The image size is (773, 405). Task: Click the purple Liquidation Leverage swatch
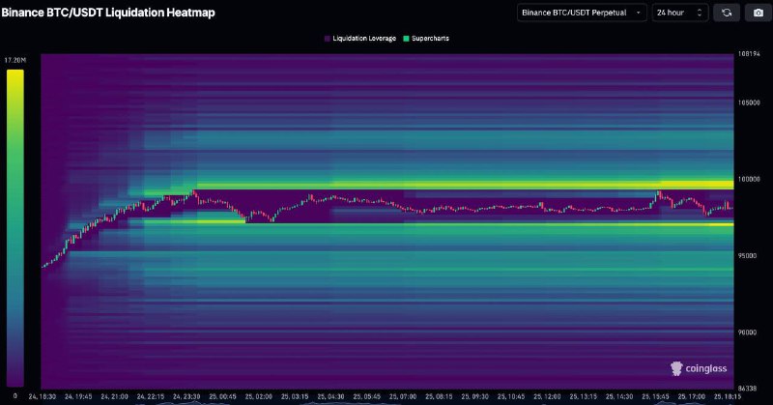point(328,39)
